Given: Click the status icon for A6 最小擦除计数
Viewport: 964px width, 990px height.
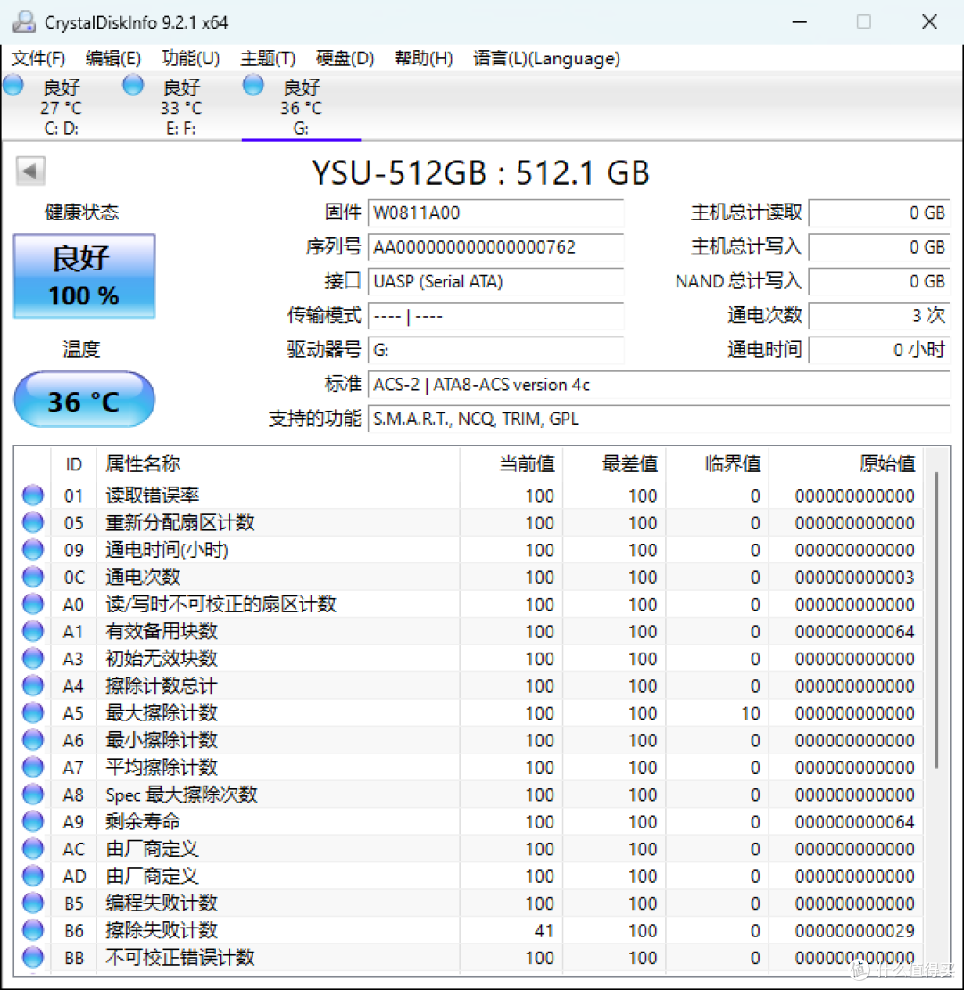Looking at the screenshot, I should pos(33,739).
